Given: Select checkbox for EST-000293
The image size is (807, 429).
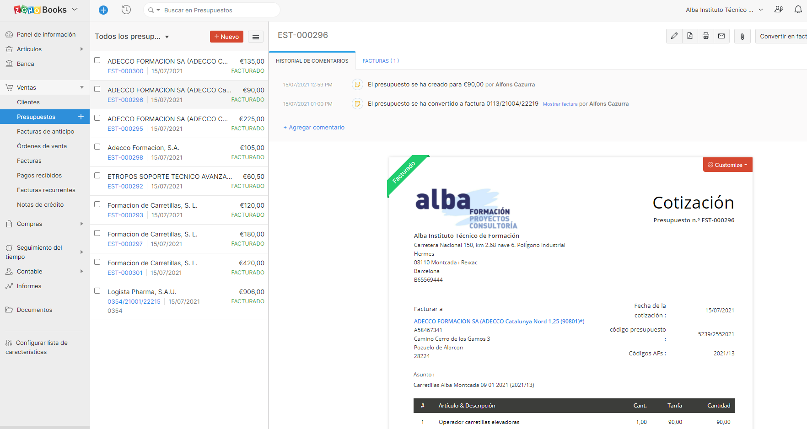Looking at the screenshot, I should [x=97, y=204].
